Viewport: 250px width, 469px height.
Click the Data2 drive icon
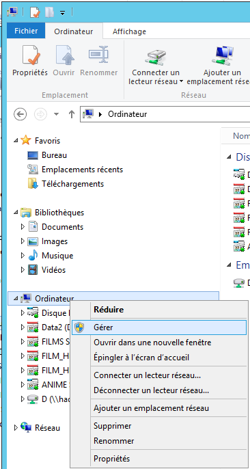pyautogui.click(x=33, y=327)
